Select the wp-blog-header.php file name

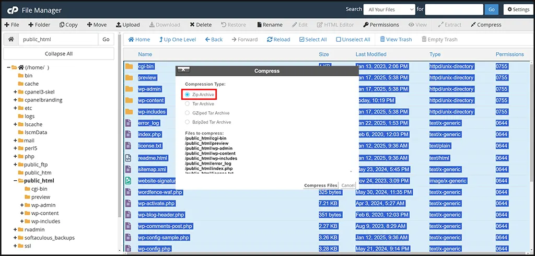coord(161,215)
